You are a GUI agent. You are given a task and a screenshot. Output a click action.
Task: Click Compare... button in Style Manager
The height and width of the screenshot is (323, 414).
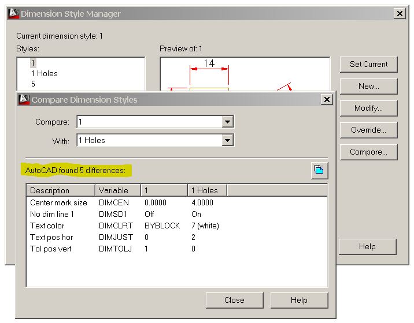coord(368,152)
